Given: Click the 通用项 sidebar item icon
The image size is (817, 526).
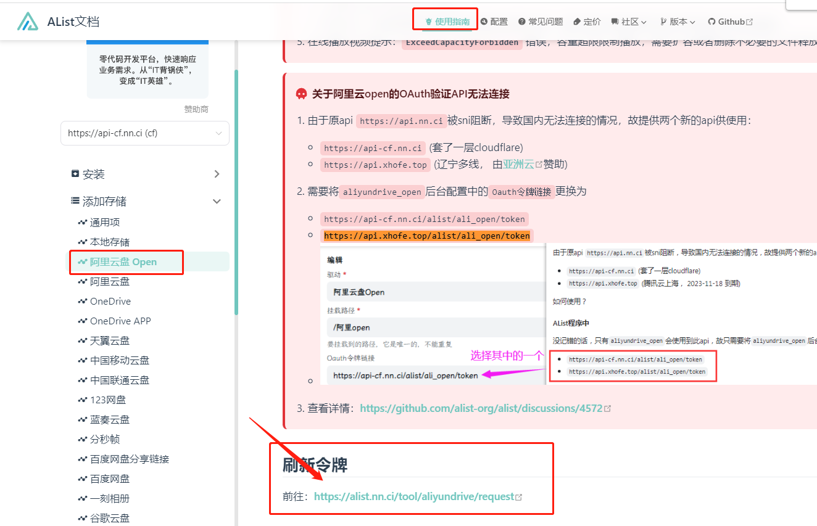Looking at the screenshot, I should [x=82, y=223].
